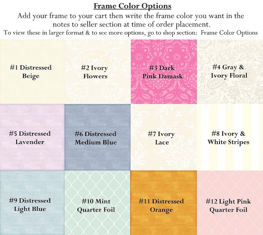Click the Frame Color Options heading
This screenshot has width=263, height=235.
(x=132, y=6)
